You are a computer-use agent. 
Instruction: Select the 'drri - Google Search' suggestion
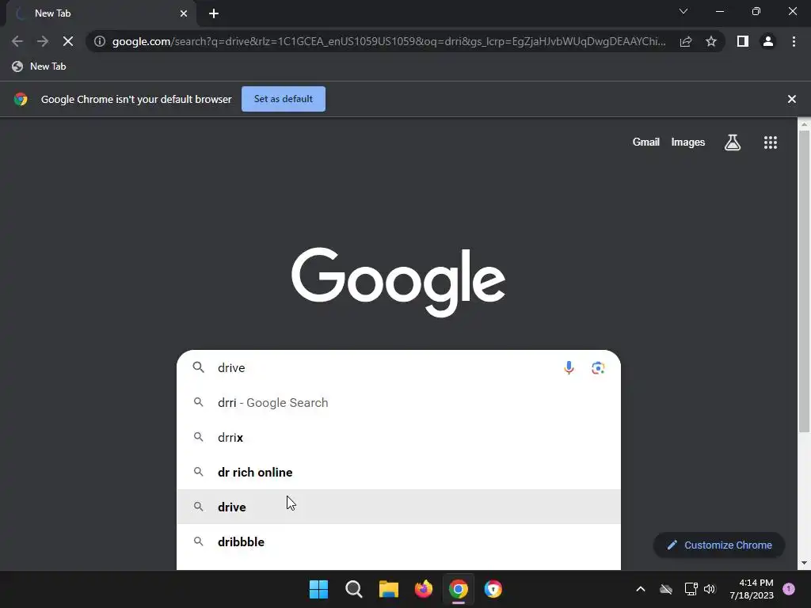tap(398, 403)
